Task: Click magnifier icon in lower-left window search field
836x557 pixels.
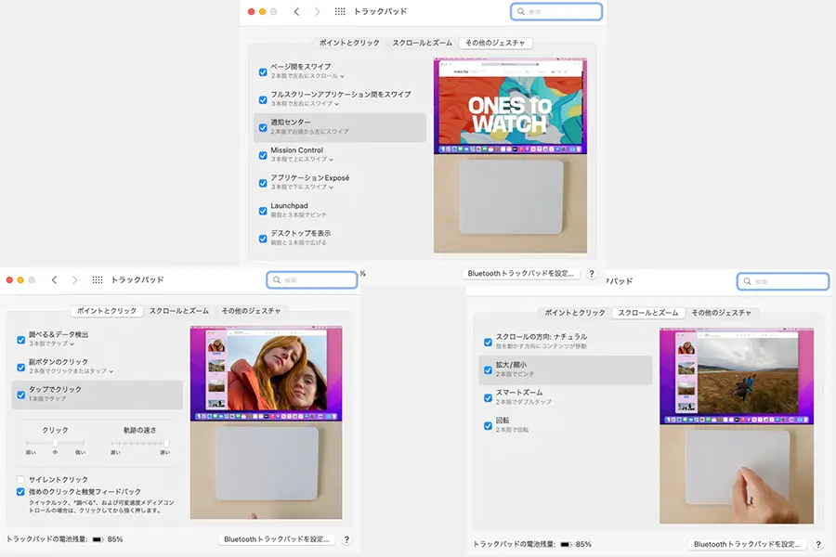Action: click(277, 279)
